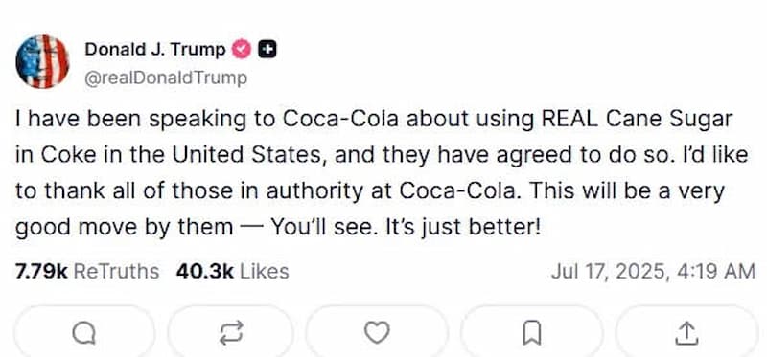Click the post text about Coca-Cola
The height and width of the screenshot is (357, 767).
[x=382, y=173]
